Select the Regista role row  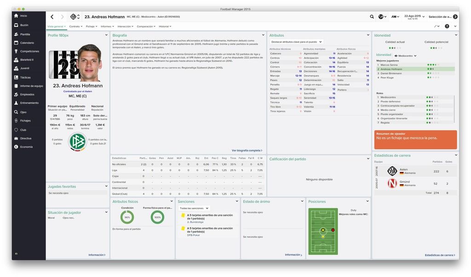pos(415,122)
